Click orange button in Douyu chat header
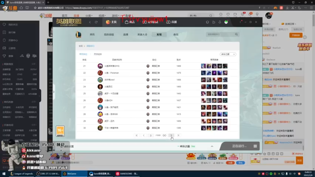 (x=296, y=35)
